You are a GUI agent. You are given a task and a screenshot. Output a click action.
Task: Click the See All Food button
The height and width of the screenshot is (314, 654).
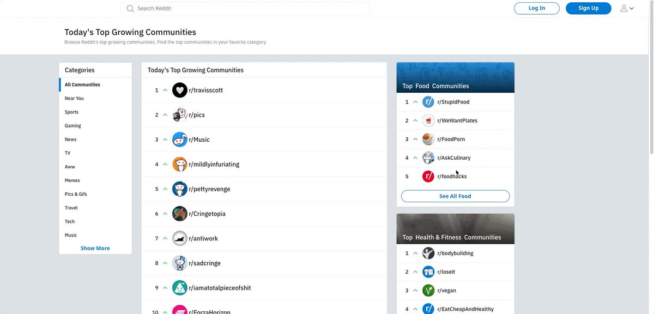pyautogui.click(x=455, y=196)
